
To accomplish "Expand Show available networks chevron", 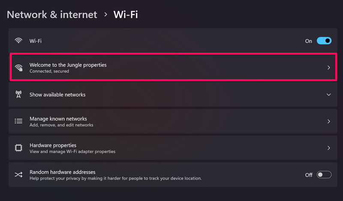I will coord(329,94).
